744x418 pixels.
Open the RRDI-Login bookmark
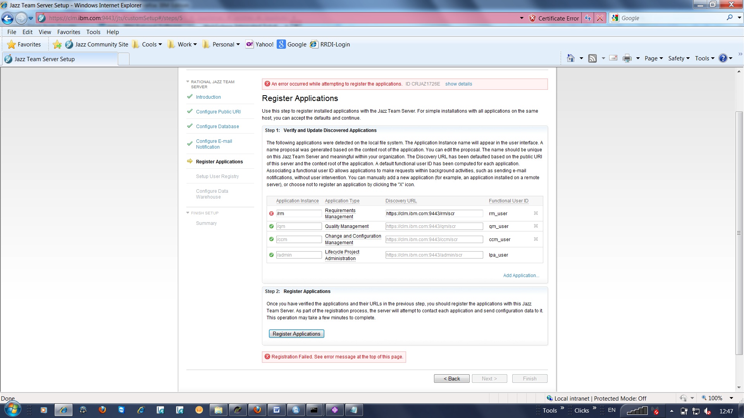pos(330,45)
